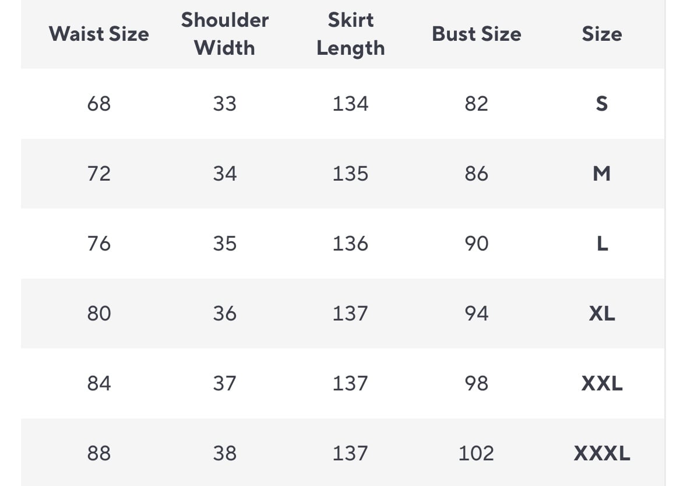This screenshot has width=687, height=486.
Task: Pick the XXL size label
Action: 602,383
